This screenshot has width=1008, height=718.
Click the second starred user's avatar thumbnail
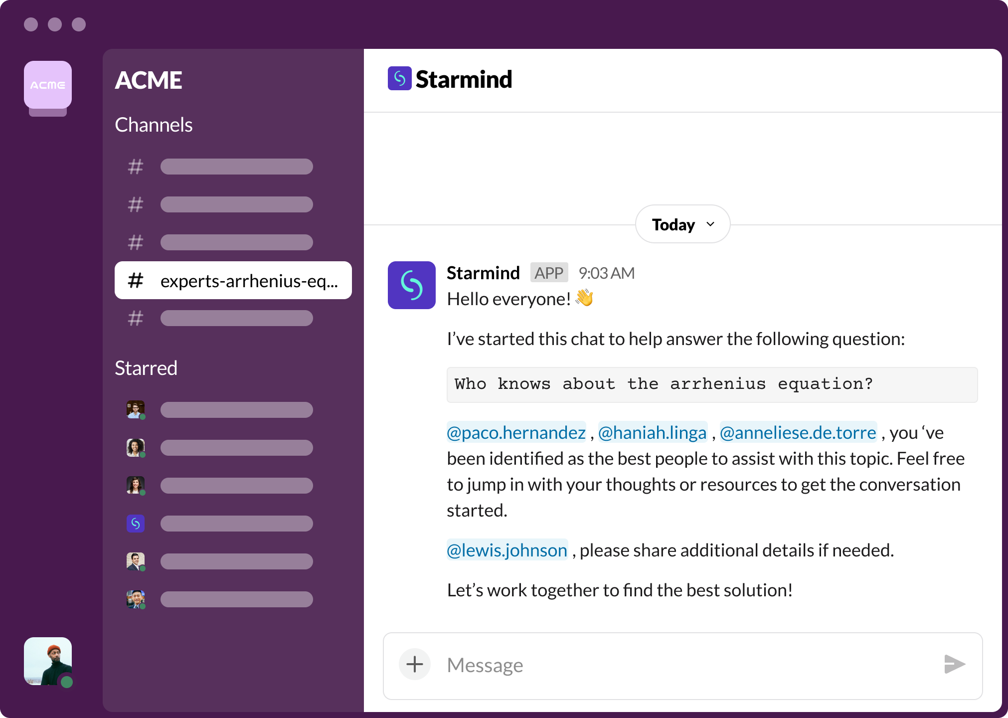(135, 447)
